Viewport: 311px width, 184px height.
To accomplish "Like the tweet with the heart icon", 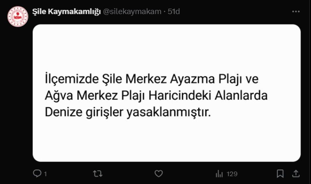I will 158,174.
